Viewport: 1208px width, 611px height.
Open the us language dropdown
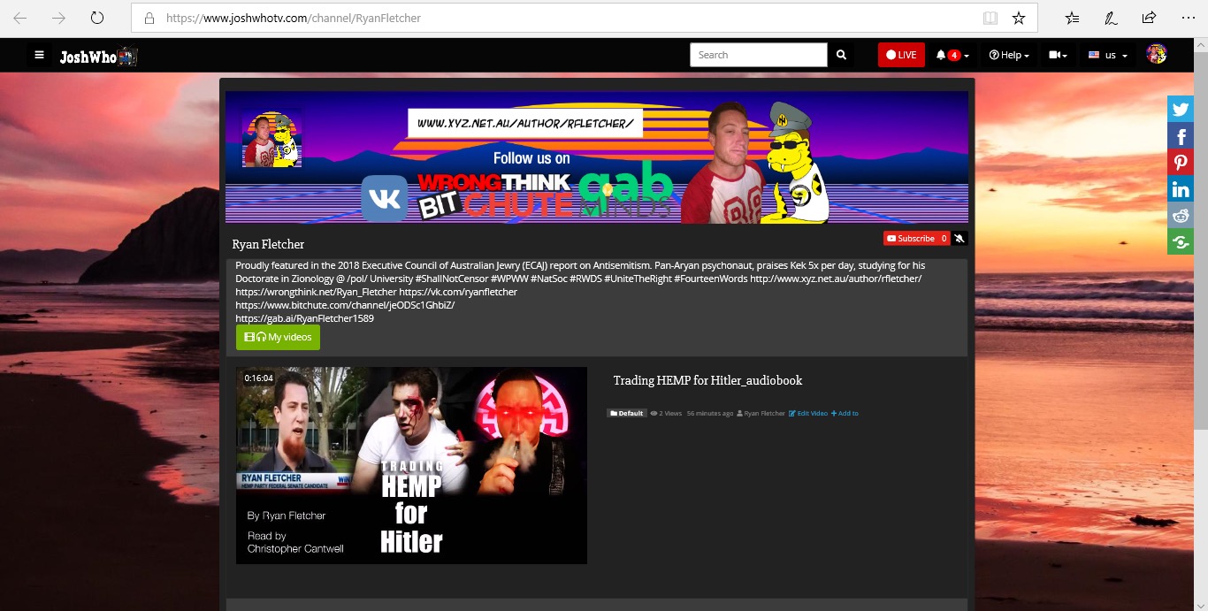click(x=1107, y=55)
